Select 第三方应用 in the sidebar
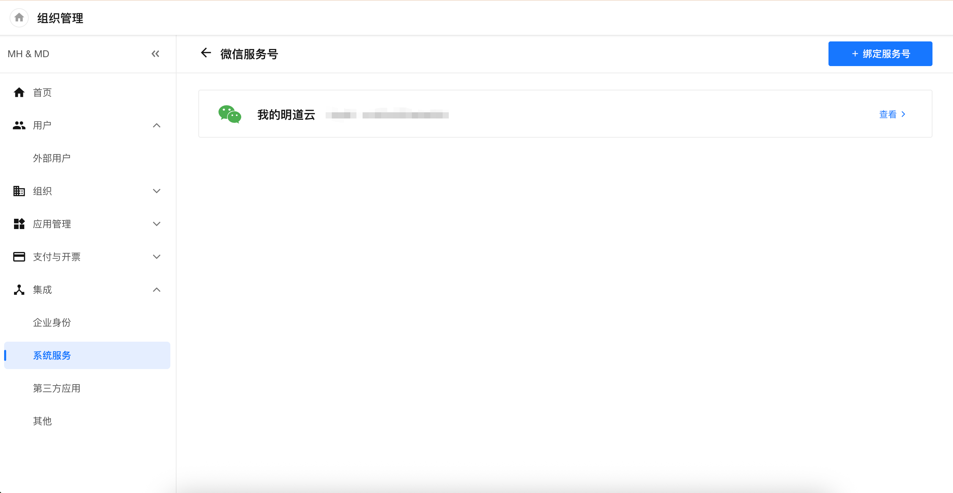Screen dimensions: 953x493 [x=56, y=388]
